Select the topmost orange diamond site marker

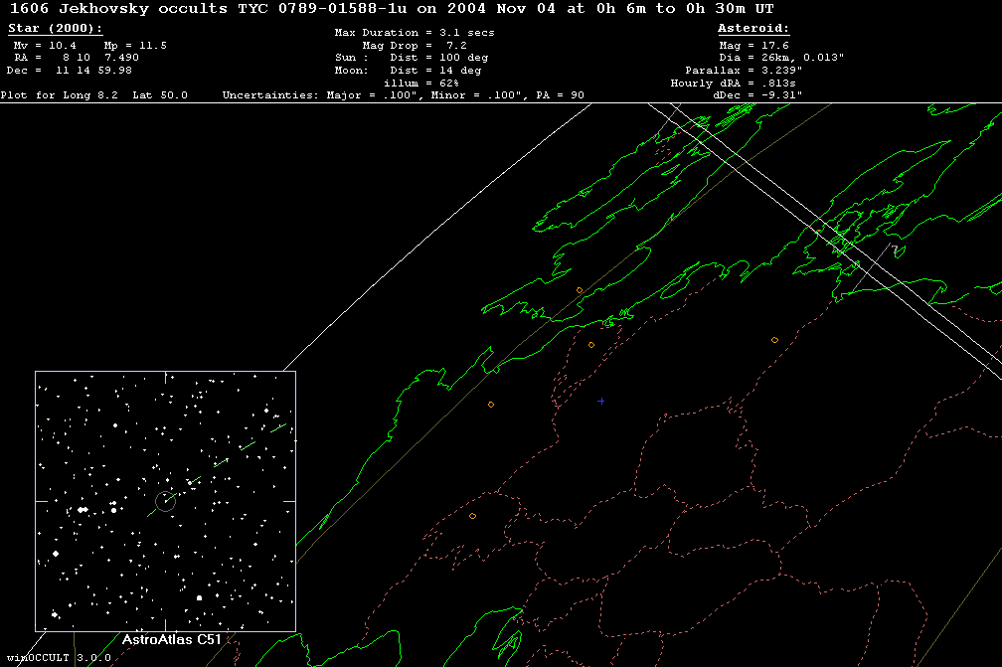[580, 290]
